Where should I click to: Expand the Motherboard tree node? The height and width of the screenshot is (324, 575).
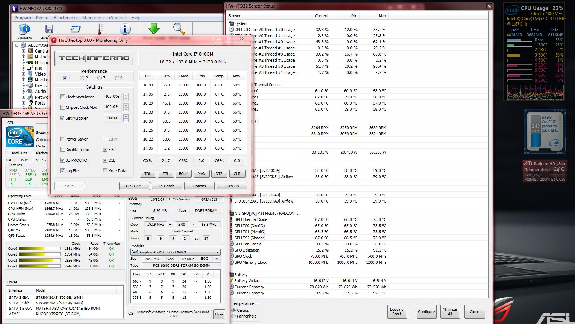point(24,57)
